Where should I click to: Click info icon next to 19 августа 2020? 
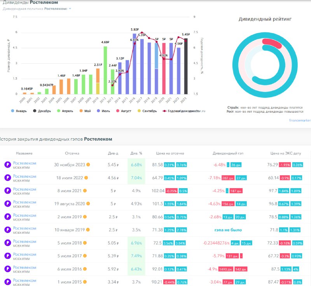coord(88,203)
